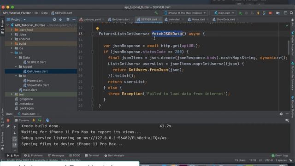Click the LF line separator in status bar
This screenshot has width=295, height=166.
click(260, 160)
